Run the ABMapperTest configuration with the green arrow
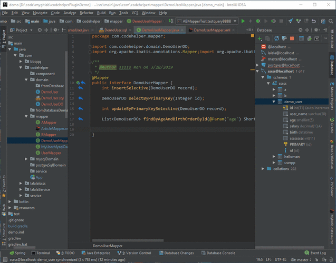The width and height of the screenshot is (336, 263). (x=243, y=21)
